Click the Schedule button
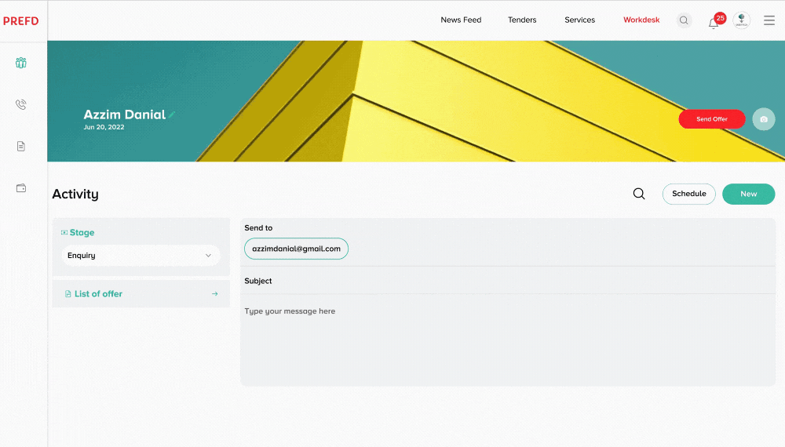This screenshot has width=785, height=447. click(x=689, y=194)
